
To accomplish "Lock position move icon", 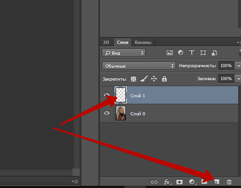I will tap(154, 79).
